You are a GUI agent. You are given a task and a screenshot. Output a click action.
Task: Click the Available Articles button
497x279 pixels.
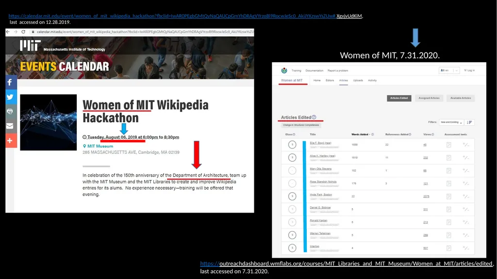pos(461,98)
